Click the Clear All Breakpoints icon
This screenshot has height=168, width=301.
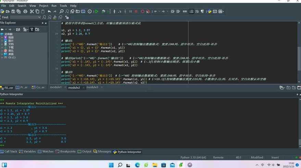pos(148,12)
